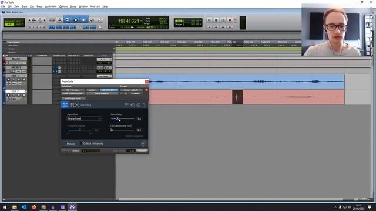Screen dimensions: 376x211
Task: Click the lower AudioSuite bypass button
Action: [x=76, y=151]
